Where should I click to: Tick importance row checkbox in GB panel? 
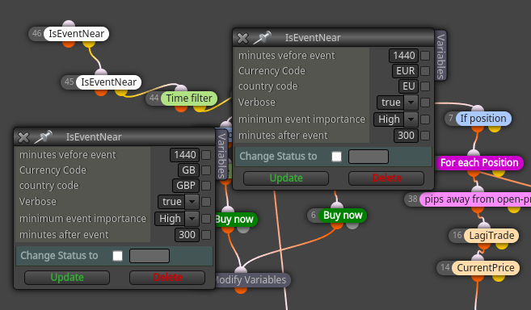point(206,218)
